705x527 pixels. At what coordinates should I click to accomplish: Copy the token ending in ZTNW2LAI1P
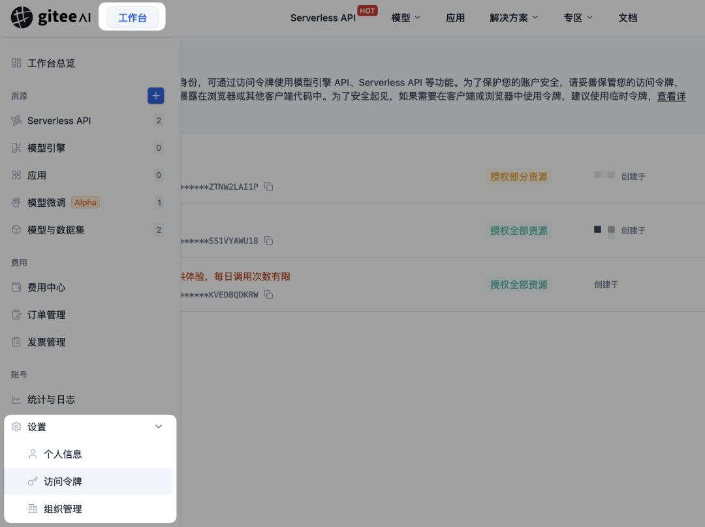(268, 186)
